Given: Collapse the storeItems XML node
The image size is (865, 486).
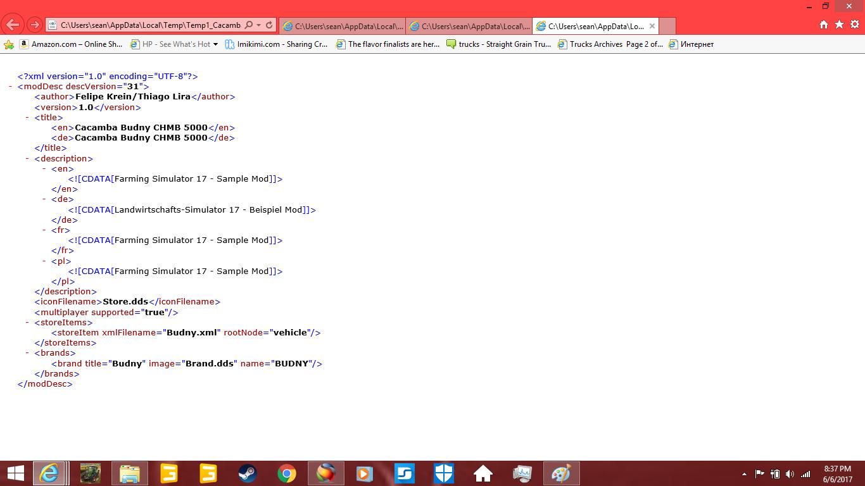Looking at the screenshot, I should click(x=28, y=323).
